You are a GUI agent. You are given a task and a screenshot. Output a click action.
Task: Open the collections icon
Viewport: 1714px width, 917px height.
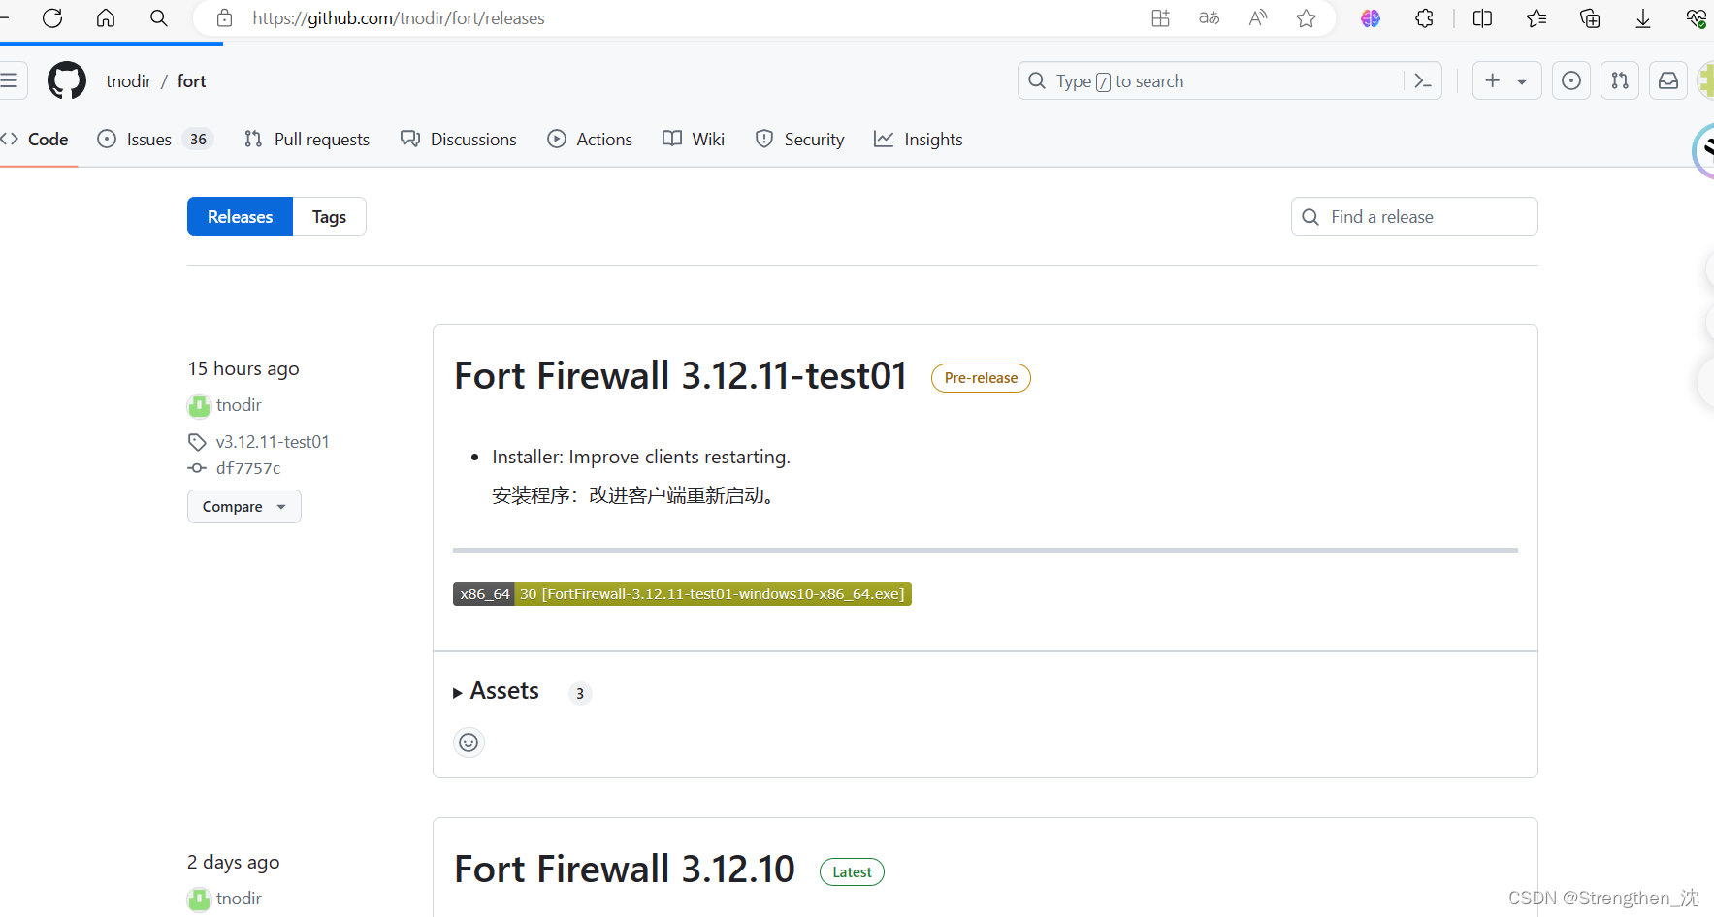(x=1590, y=18)
